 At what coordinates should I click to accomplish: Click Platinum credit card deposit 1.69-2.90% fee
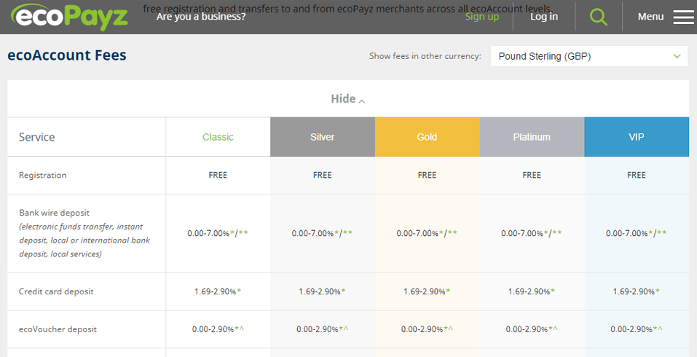[532, 291]
